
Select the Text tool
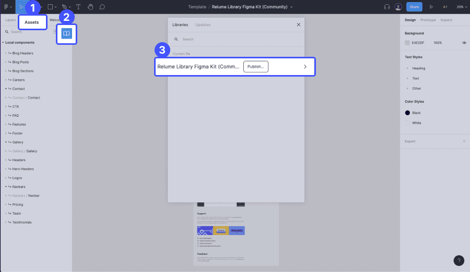78,7
